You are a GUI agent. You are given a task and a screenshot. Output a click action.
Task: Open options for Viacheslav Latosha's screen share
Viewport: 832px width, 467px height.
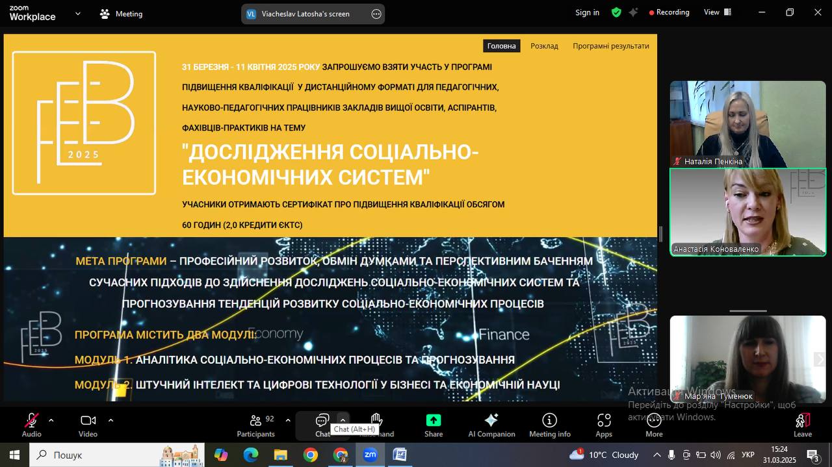coord(376,14)
